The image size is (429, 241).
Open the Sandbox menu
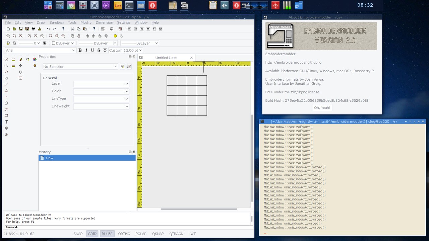pos(57,22)
